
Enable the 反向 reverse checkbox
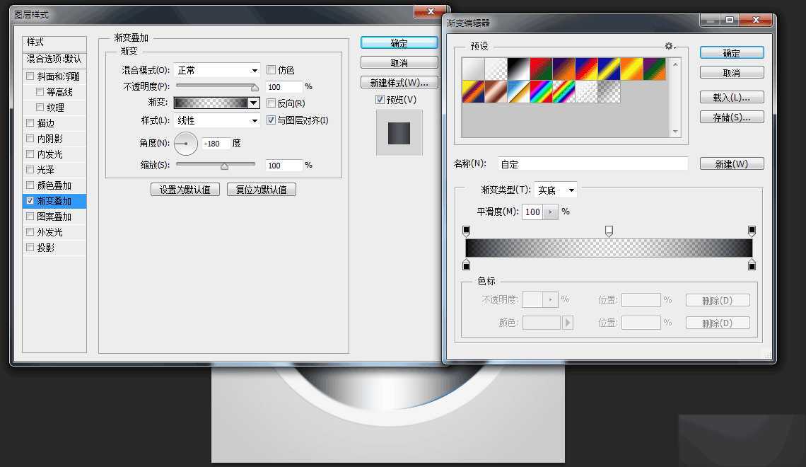click(x=271, y=103)
